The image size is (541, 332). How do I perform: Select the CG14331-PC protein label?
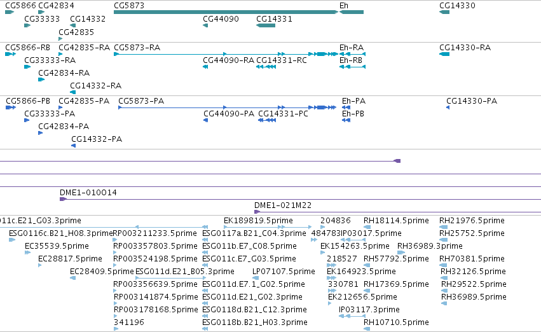point(284,114)
